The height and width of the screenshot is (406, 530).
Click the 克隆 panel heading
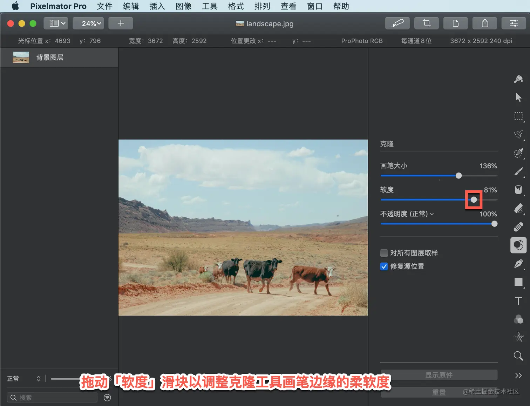click(387, 144)
